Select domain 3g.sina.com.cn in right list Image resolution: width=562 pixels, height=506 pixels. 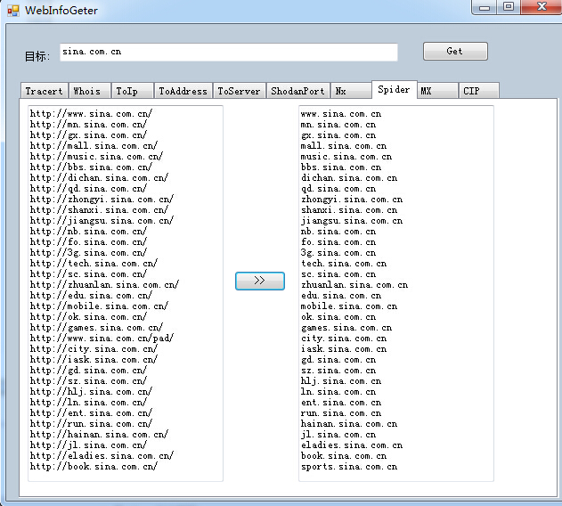(338, 253)
